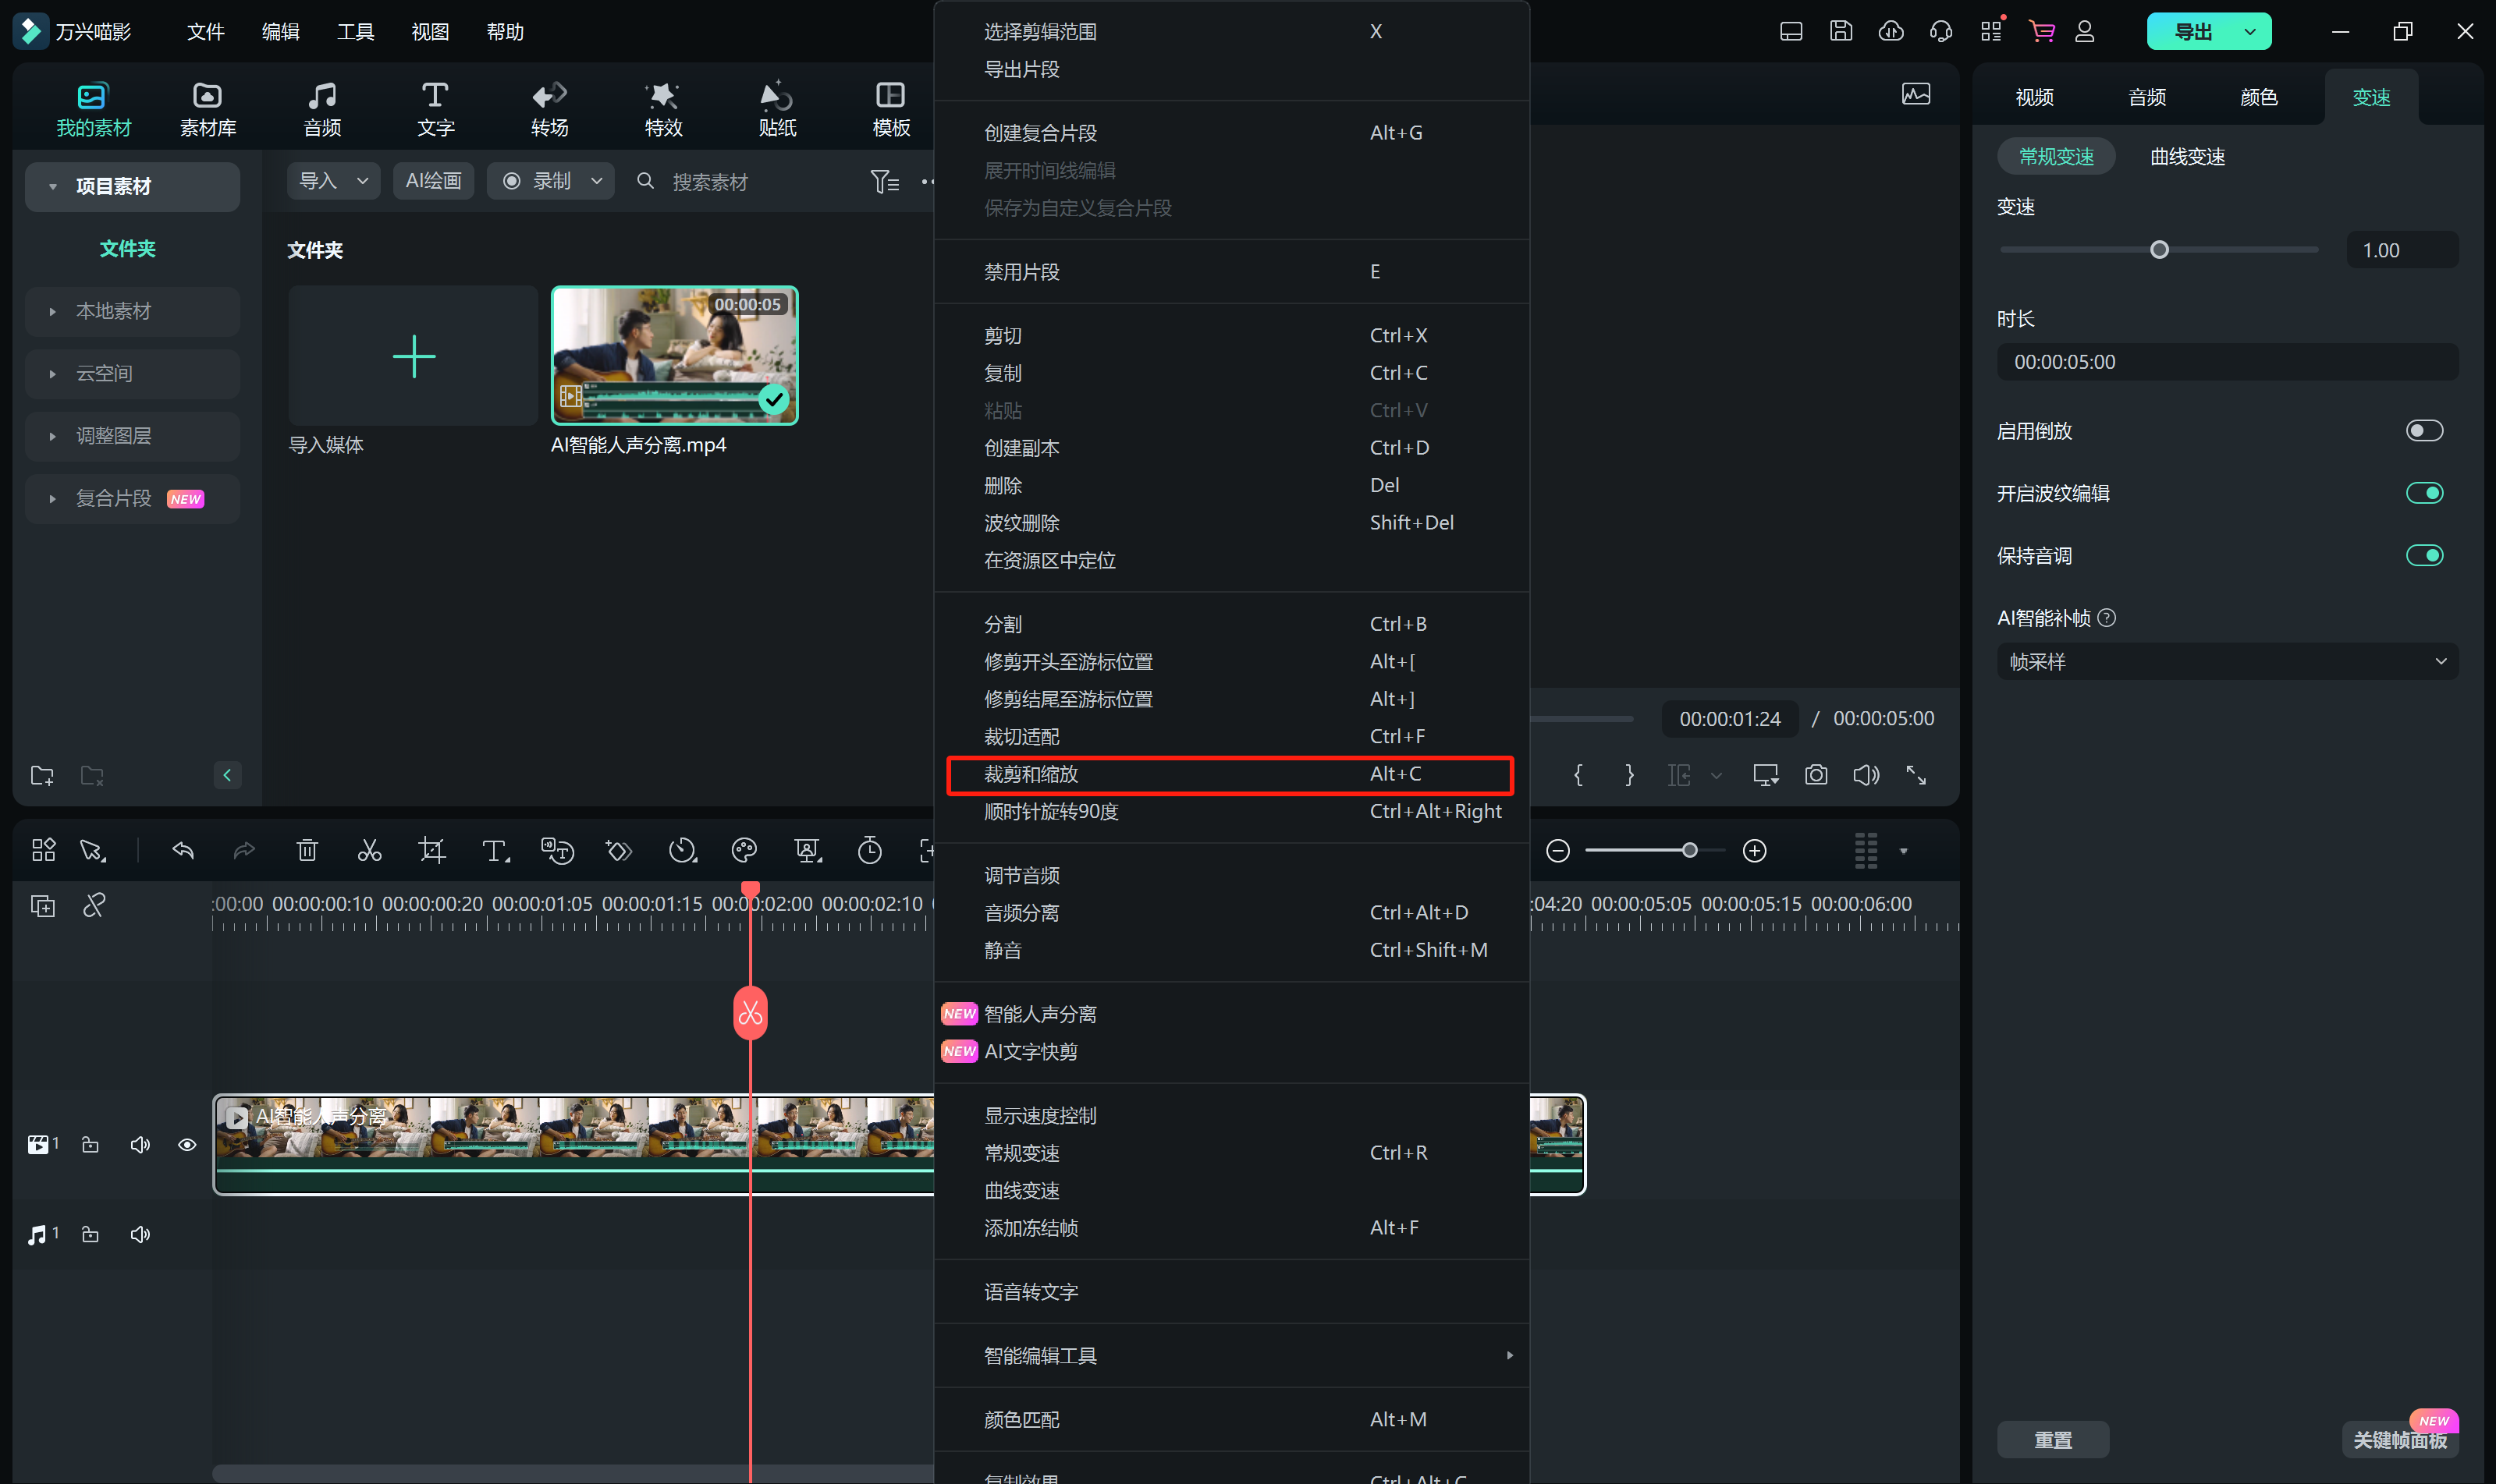Select the AI智能人声分离.mp4 media thumbnail
2496x1484 pixels.
[x=674, y=356]
